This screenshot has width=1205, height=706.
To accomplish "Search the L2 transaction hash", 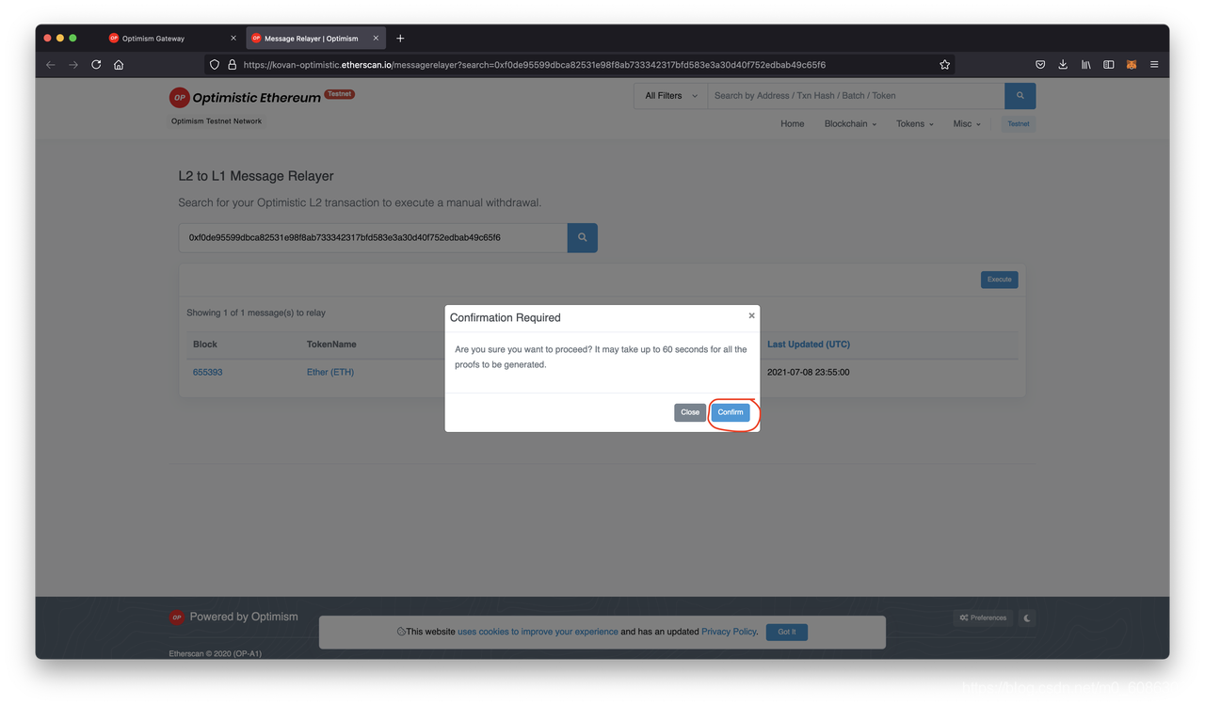I will point(582,237).
